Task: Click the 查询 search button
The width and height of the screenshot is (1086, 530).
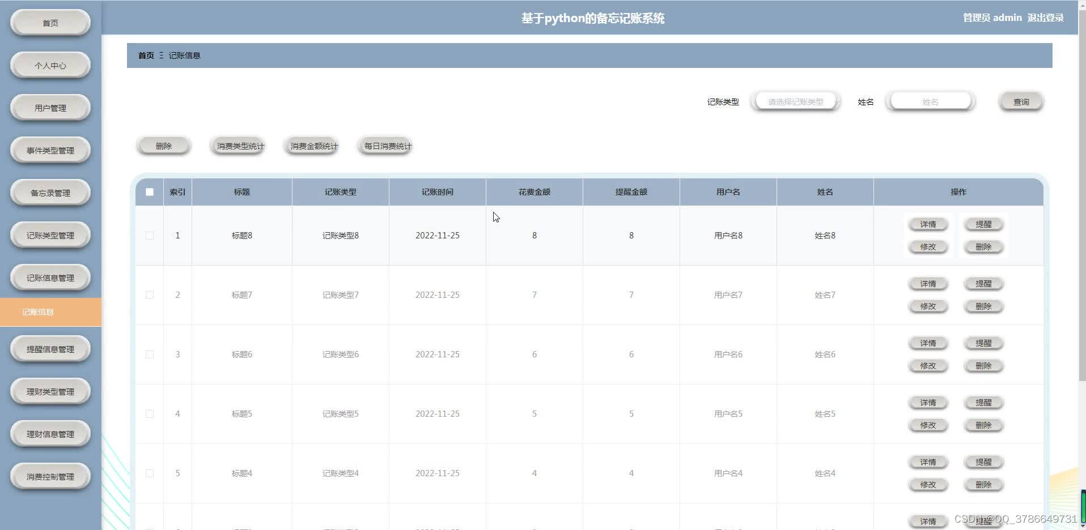Action: [x=1021, y=102]
